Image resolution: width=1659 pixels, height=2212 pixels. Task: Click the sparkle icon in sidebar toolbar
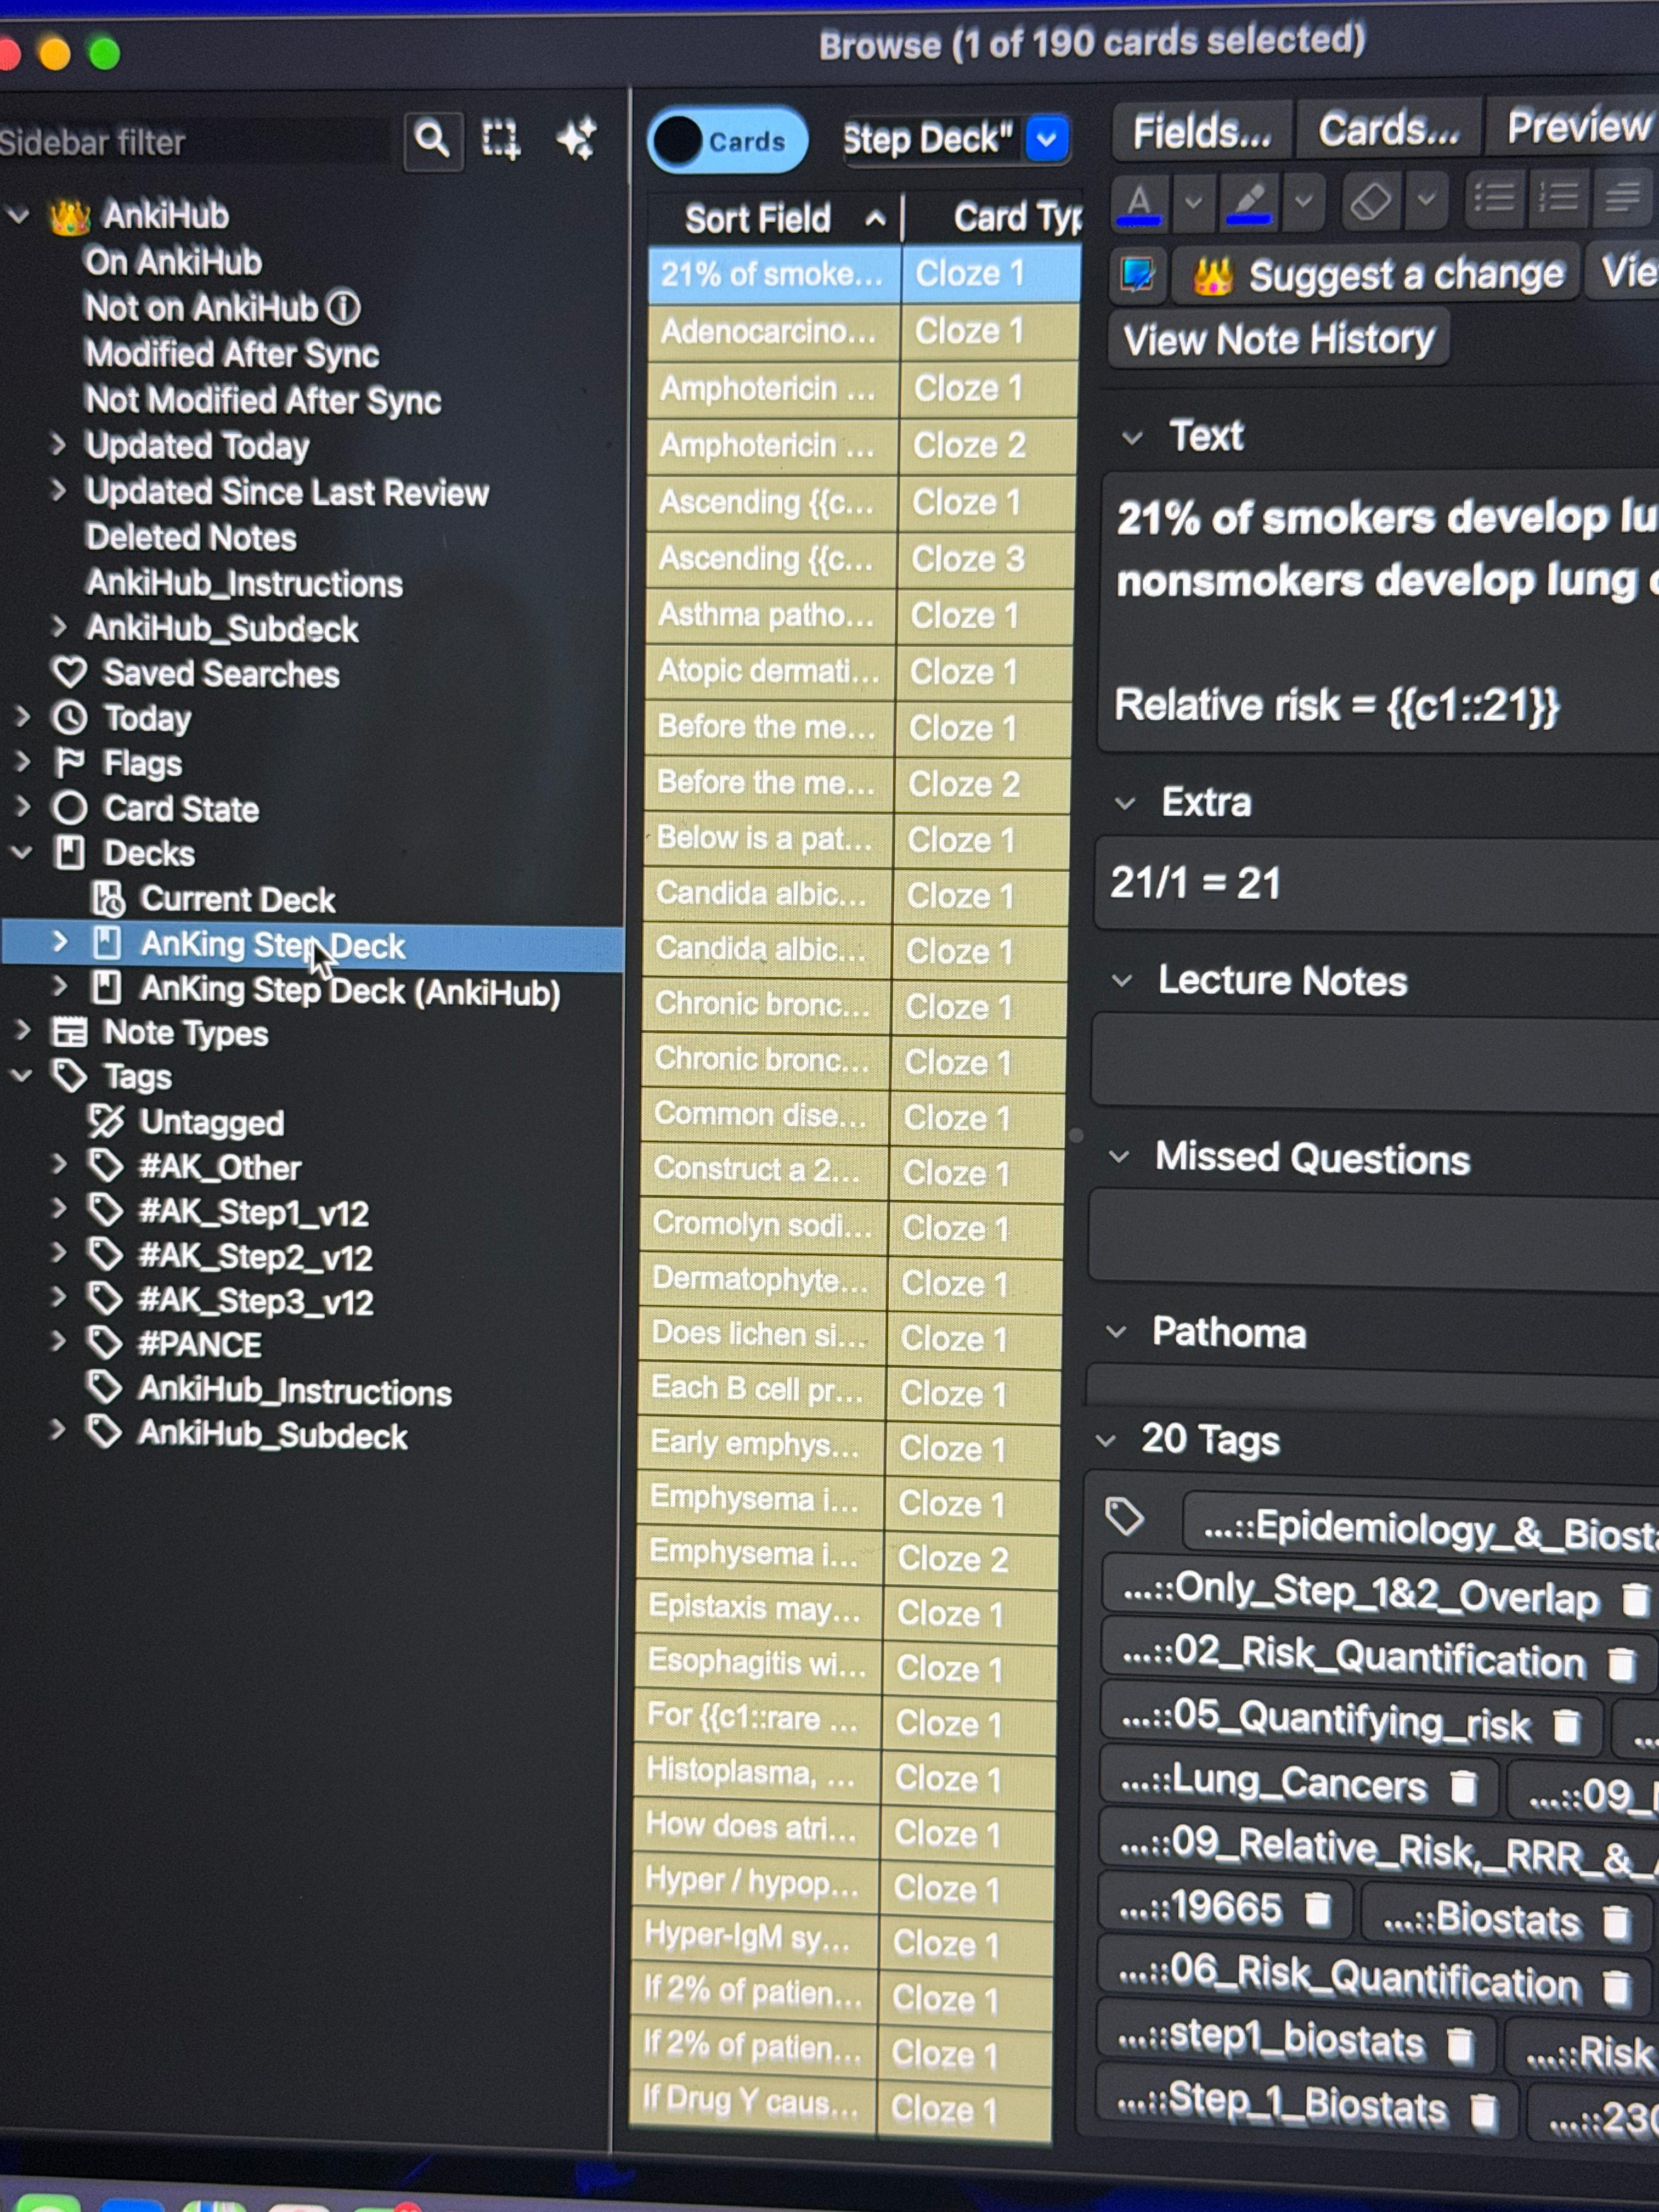(577, 138)
